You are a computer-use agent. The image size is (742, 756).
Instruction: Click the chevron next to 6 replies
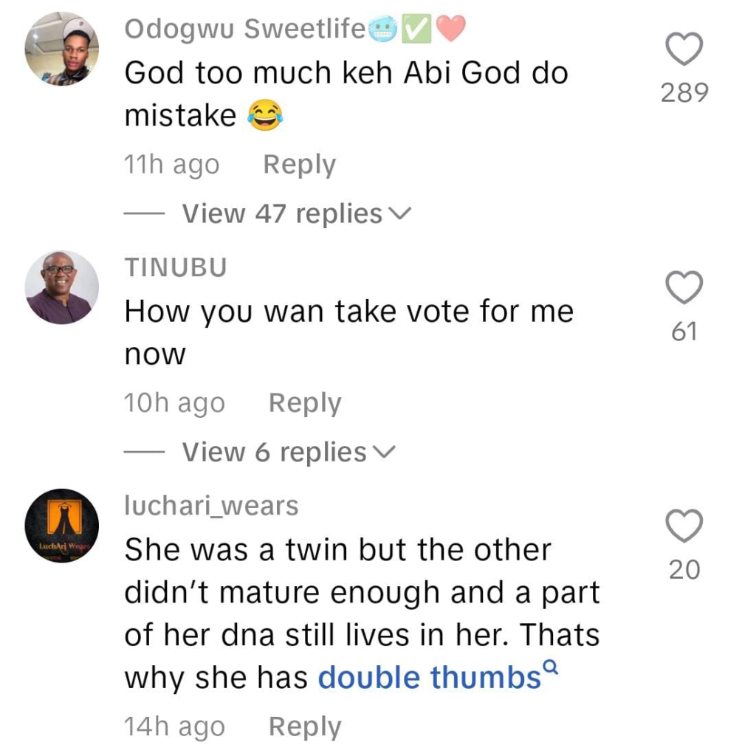384,452
